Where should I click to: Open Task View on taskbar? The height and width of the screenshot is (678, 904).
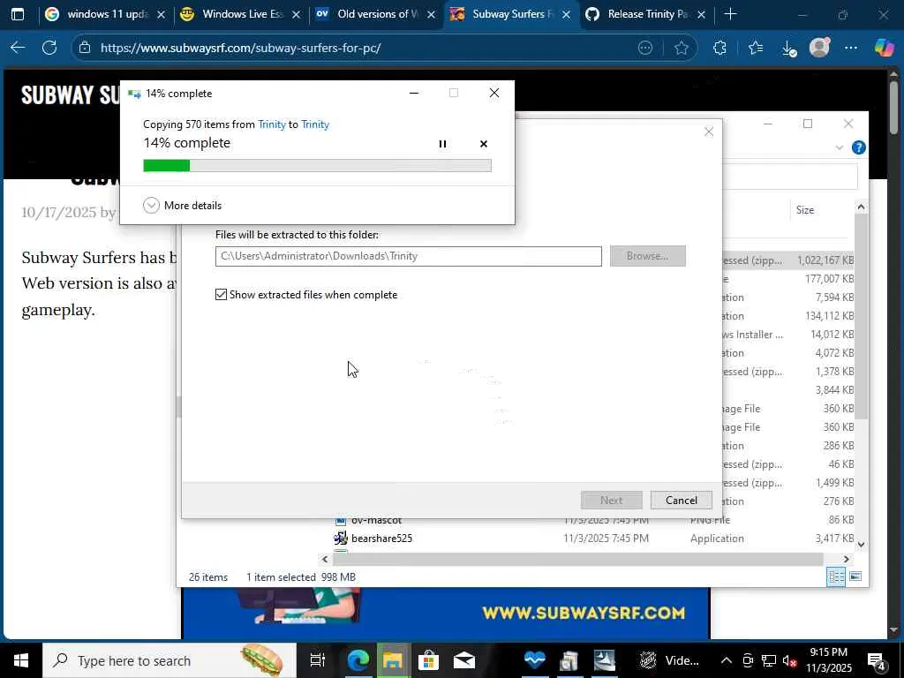317,660
